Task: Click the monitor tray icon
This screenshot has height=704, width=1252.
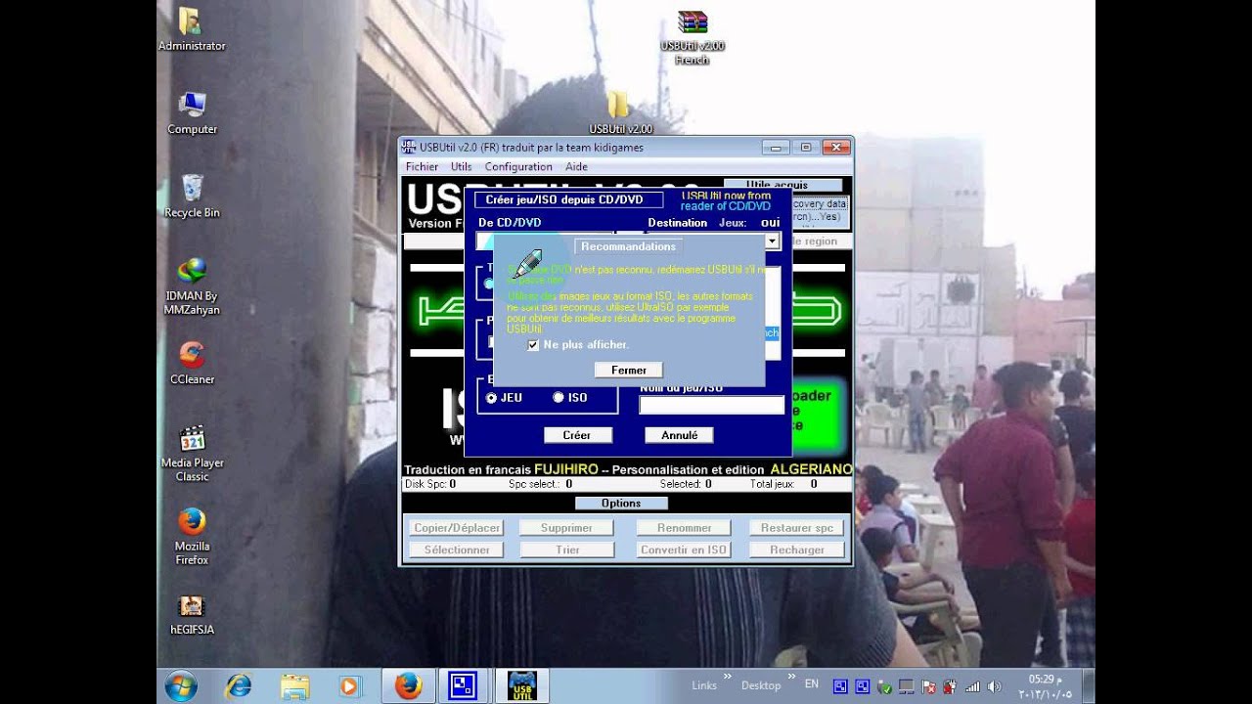Action: tap(907, 686)
